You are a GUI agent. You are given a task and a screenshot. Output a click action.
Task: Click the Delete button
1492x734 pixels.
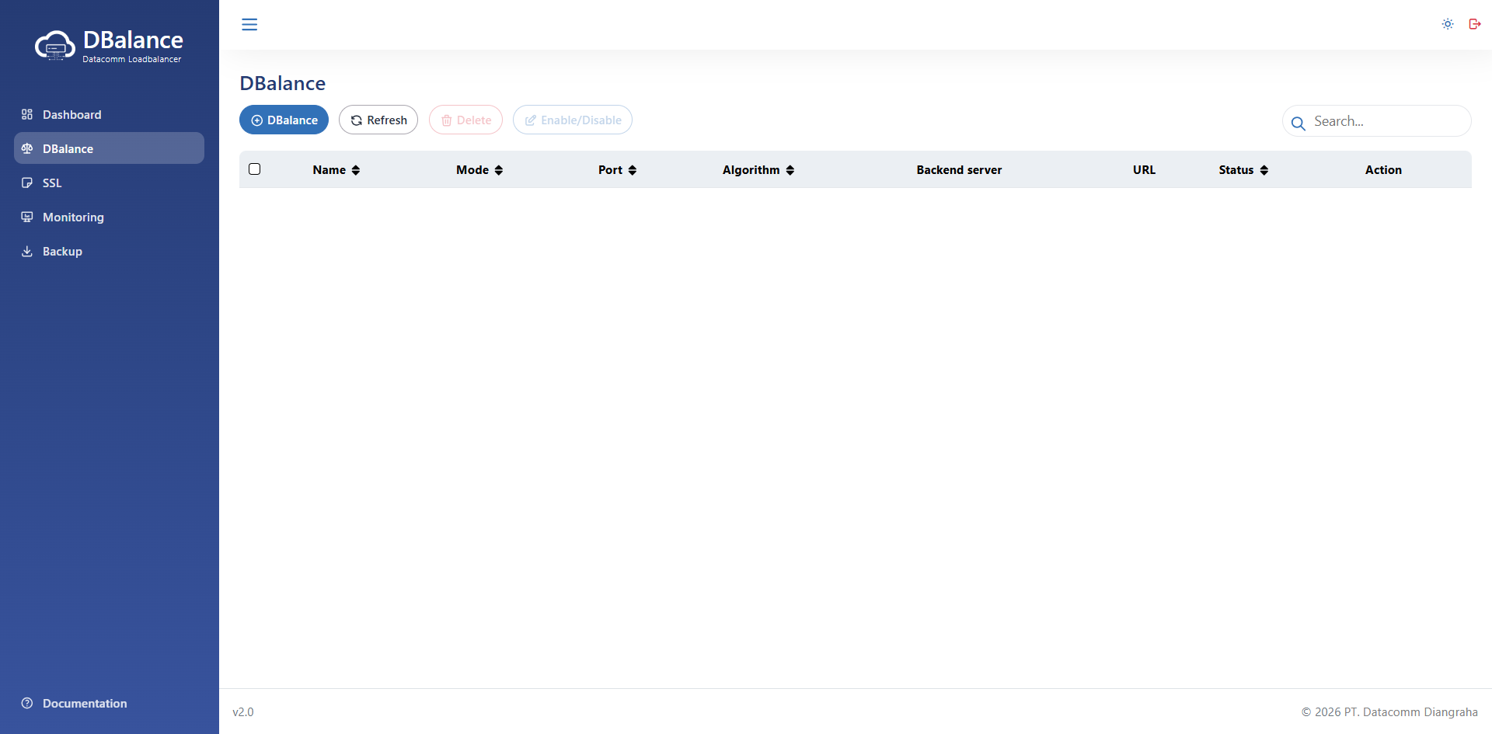[465, 120]
